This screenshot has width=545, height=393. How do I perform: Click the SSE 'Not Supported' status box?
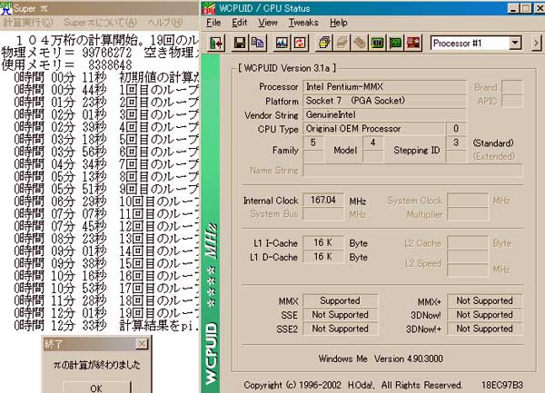coord(340,315)
